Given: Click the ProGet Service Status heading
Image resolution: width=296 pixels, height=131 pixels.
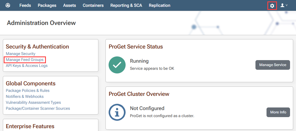Looking at the screenshot, I should point(136,47).
